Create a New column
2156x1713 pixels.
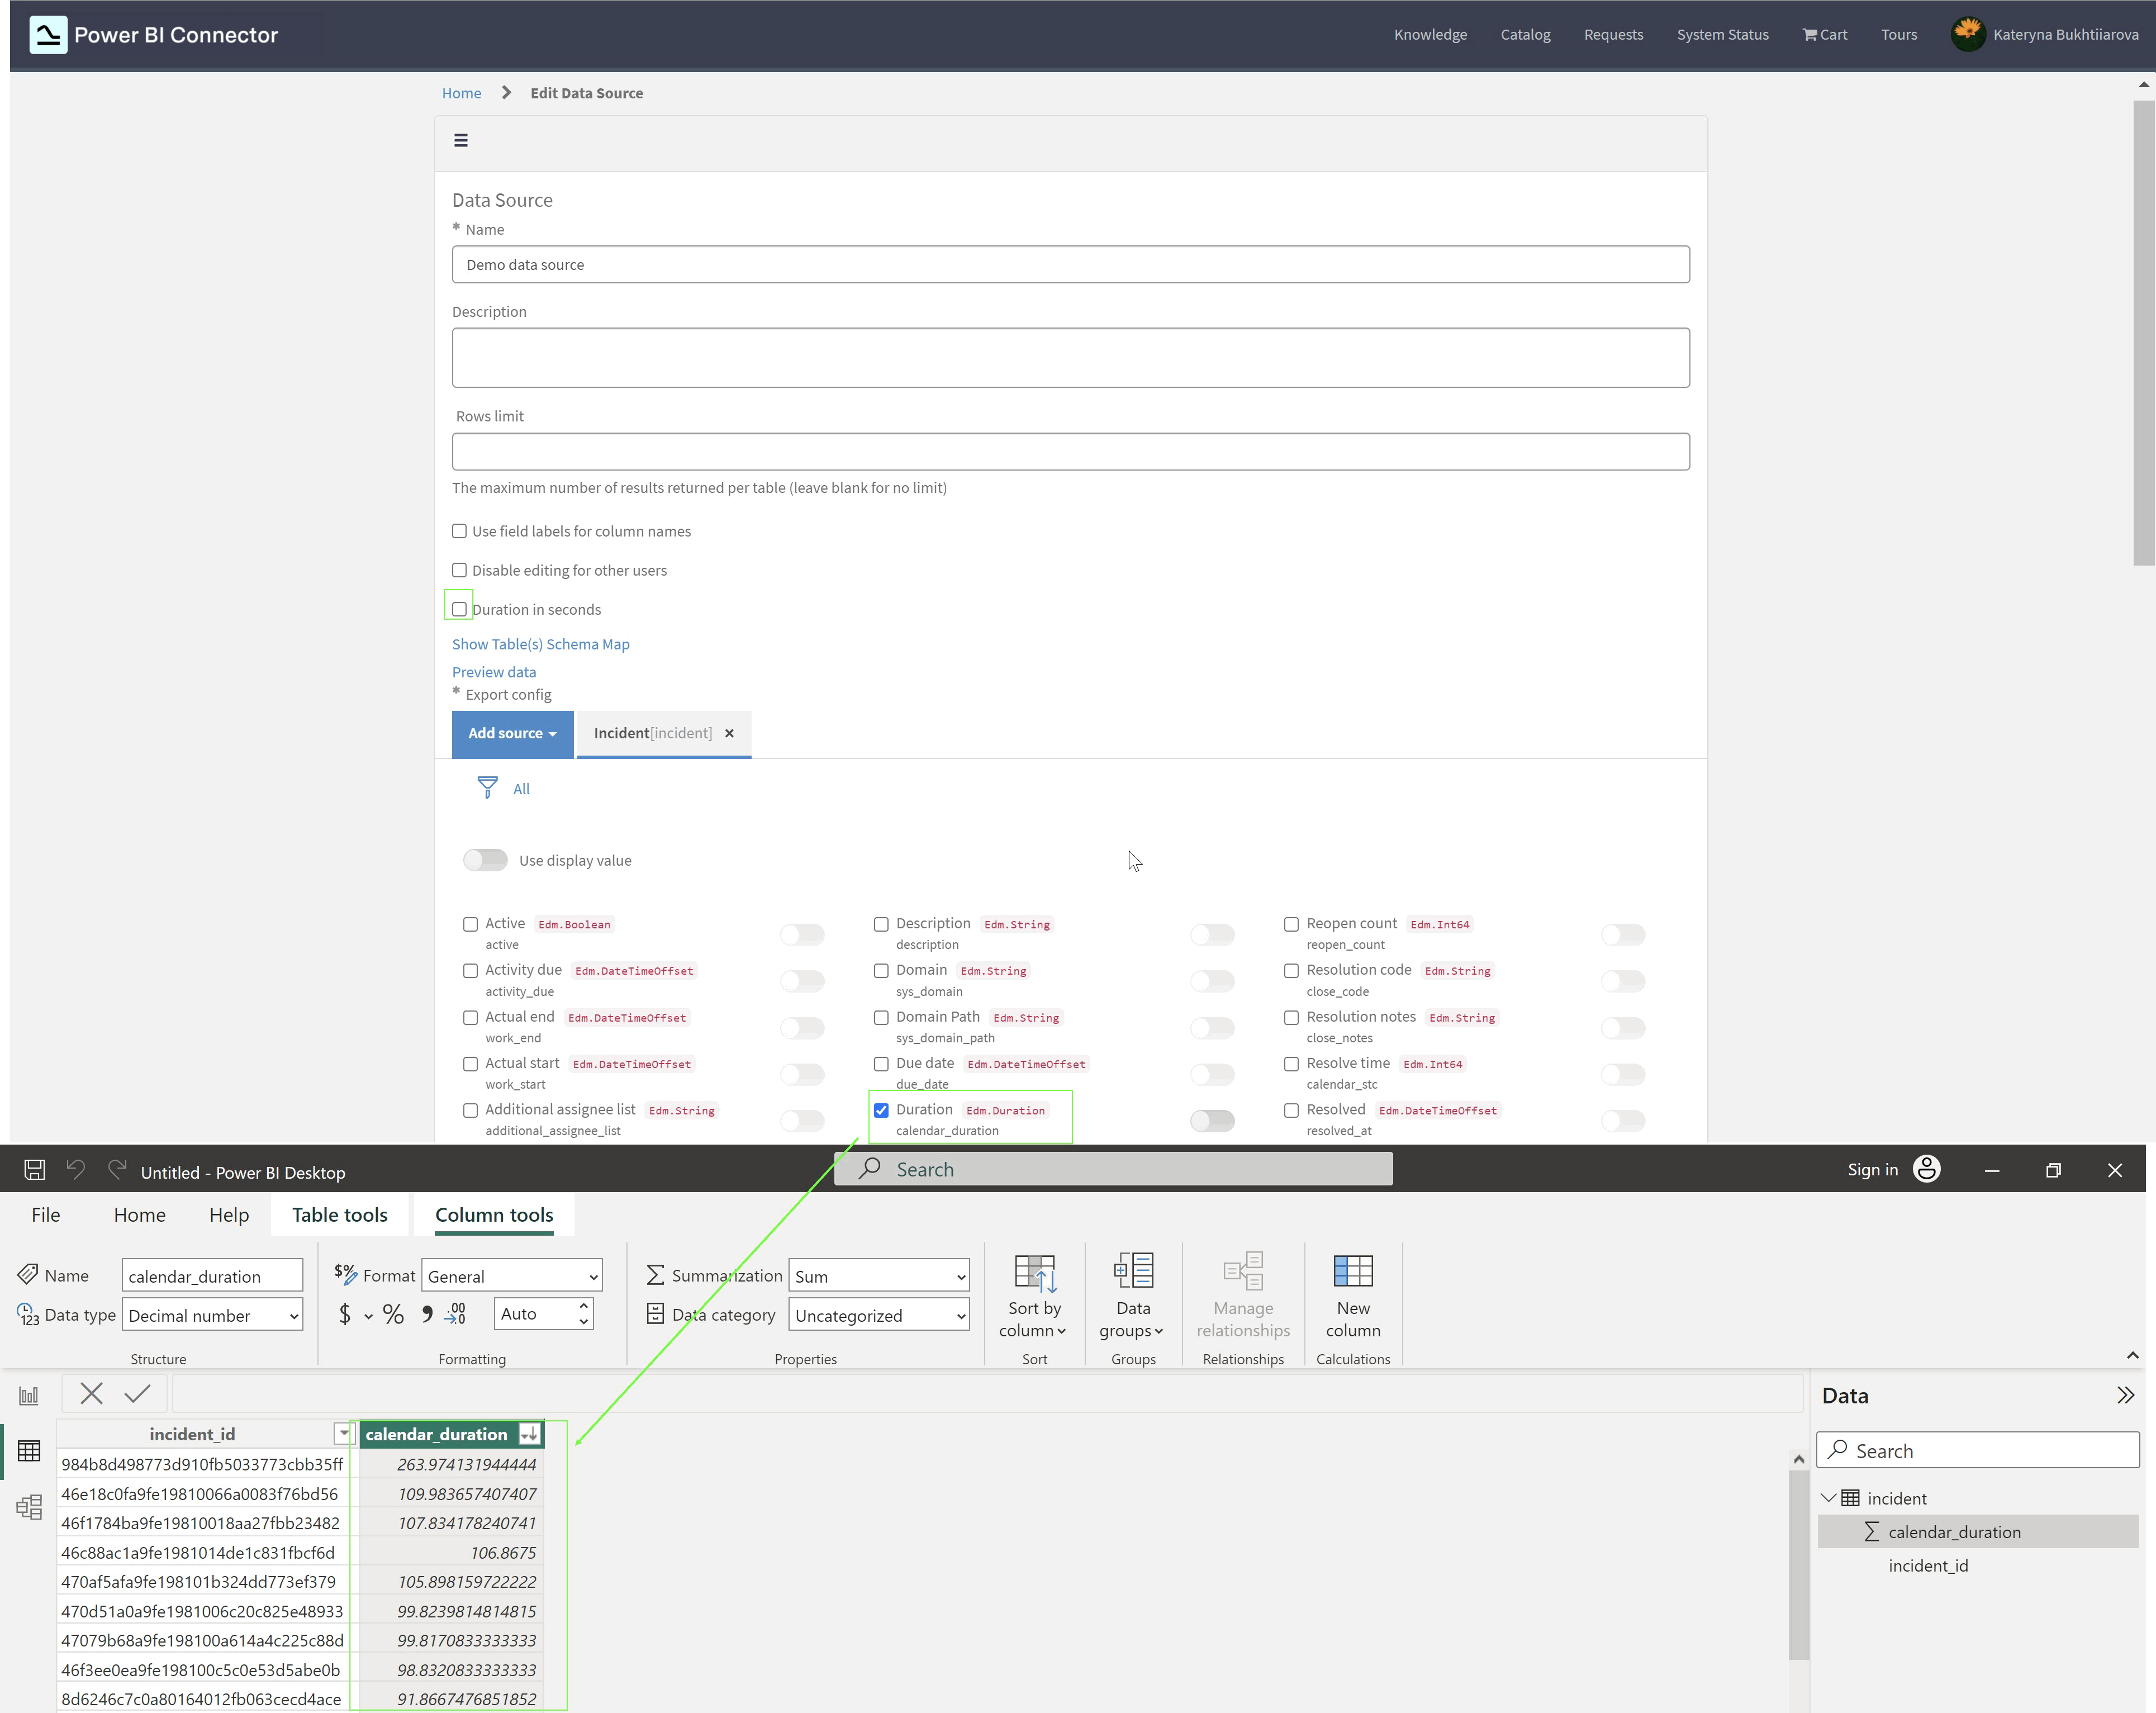(x=1353, y=1297)
